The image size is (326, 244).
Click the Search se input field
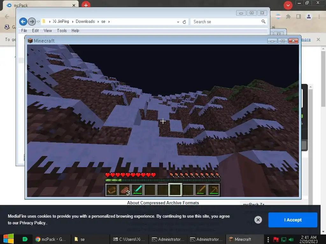(x=226, y=22)
